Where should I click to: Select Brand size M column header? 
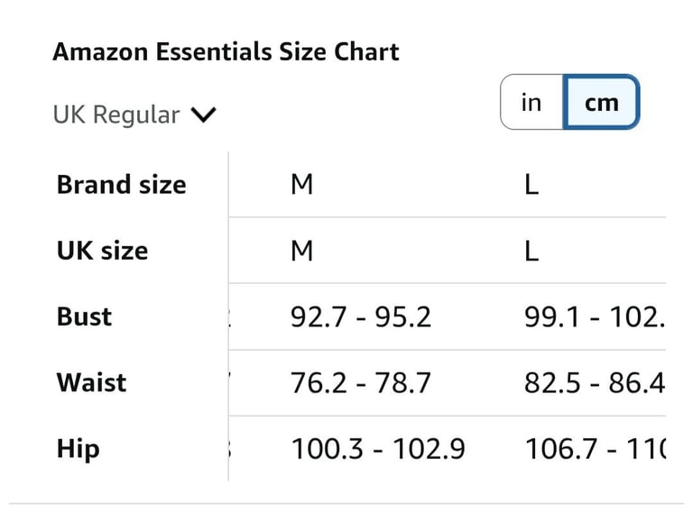tap(302, 184)
